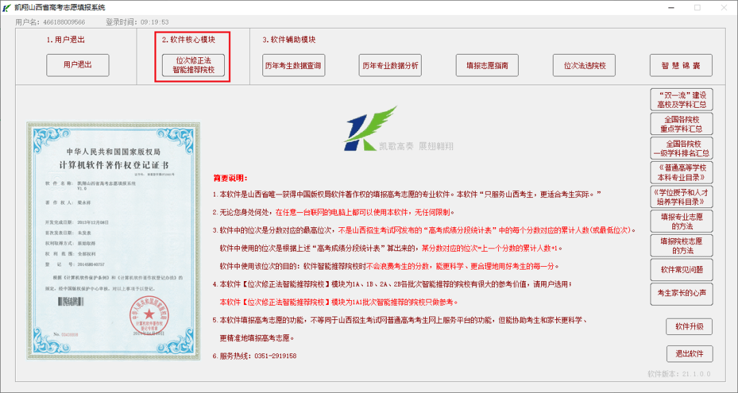Screen dimensions: 738x393
Task: Minimize the application window
Action: pyautogui.click(x=671, y=8)
